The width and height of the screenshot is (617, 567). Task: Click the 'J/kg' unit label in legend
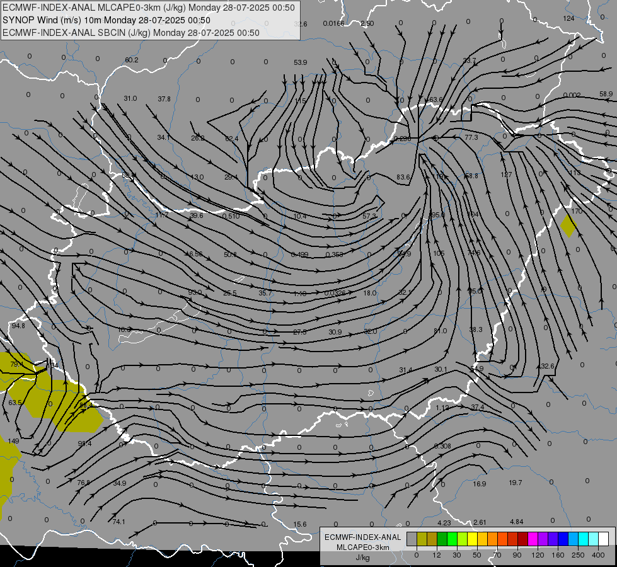click(x=362, y=558)
